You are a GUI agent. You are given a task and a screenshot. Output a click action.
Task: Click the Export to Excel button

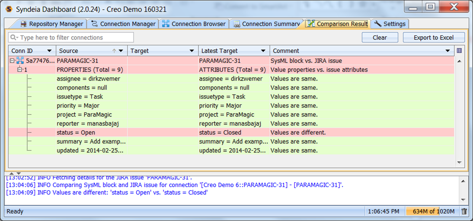(434, 37)
